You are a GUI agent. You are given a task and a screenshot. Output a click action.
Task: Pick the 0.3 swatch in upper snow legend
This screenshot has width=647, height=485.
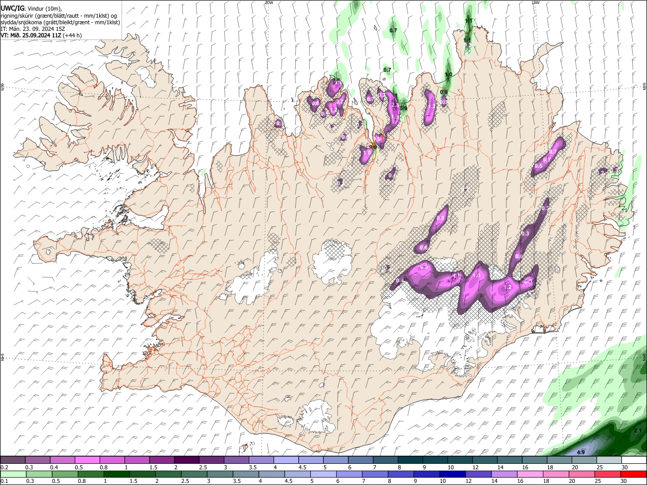[38, 460]
